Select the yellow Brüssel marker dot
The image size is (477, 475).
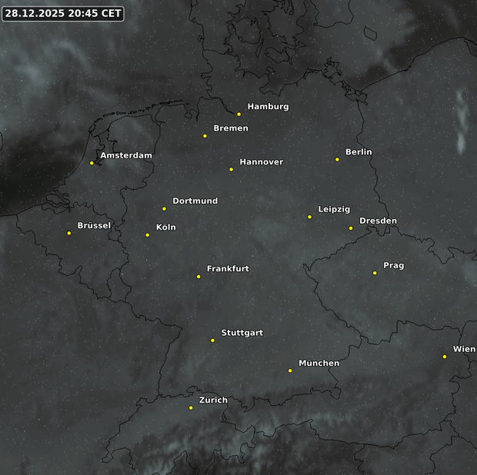coord(69,233)
